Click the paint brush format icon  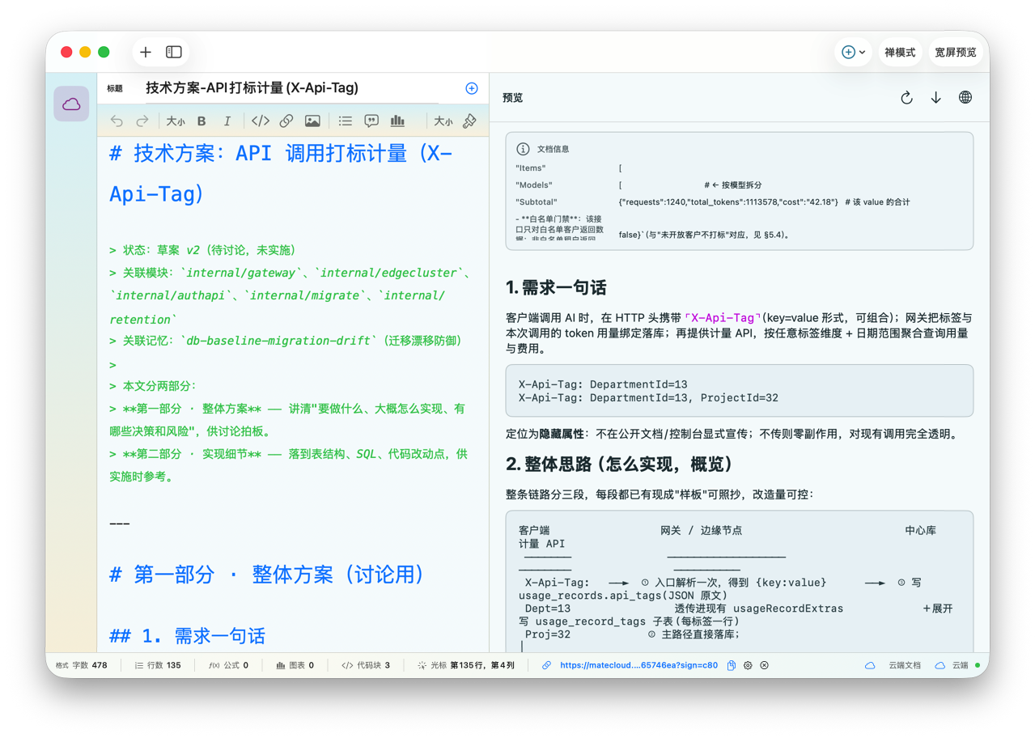(x=469, y=121)
